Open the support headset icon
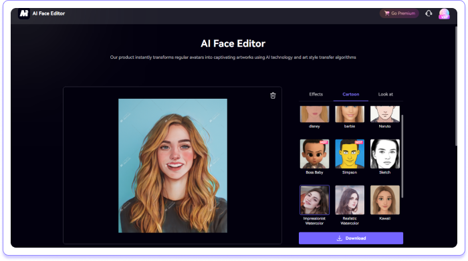 (429, 13)
